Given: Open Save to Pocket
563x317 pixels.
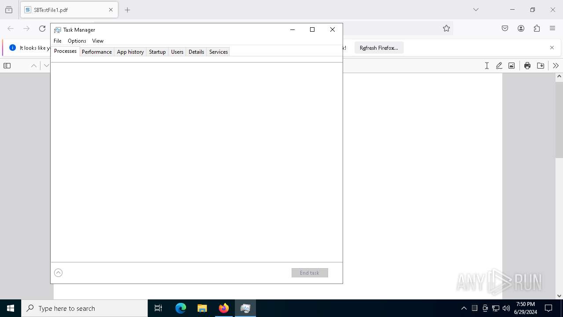Looking at the screenshot, I should coord(505,29).
